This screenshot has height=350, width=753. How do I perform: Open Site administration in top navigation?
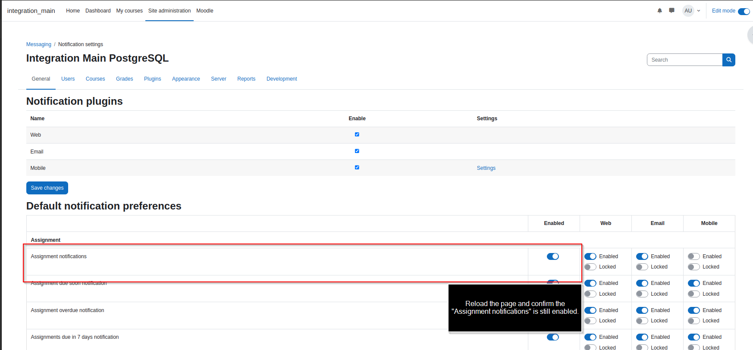tap(169, 11)
